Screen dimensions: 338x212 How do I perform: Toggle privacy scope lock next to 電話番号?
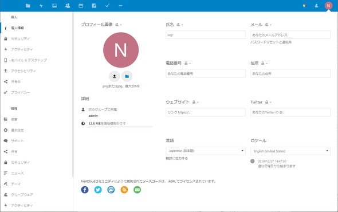(187, 63)
